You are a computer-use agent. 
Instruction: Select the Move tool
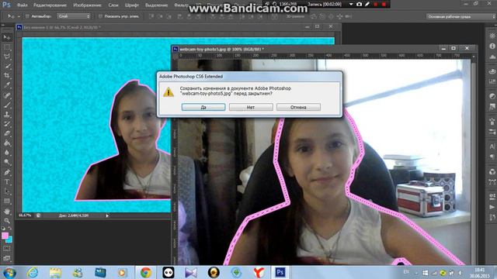pyautogui.click(x=7, y=37)
